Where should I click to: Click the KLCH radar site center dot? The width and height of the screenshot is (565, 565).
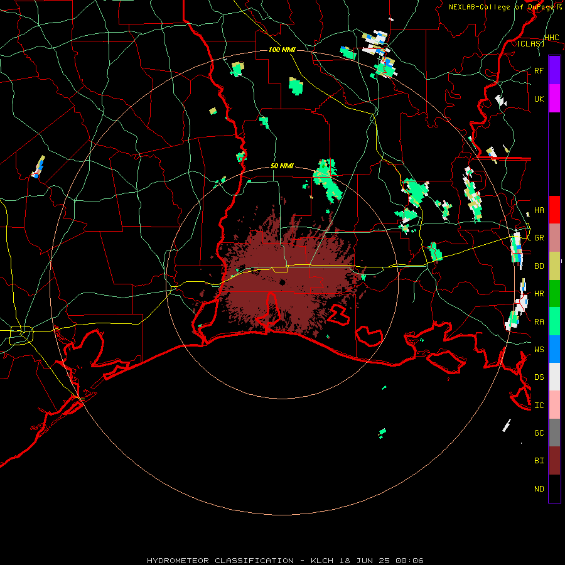tap(282, 282)
